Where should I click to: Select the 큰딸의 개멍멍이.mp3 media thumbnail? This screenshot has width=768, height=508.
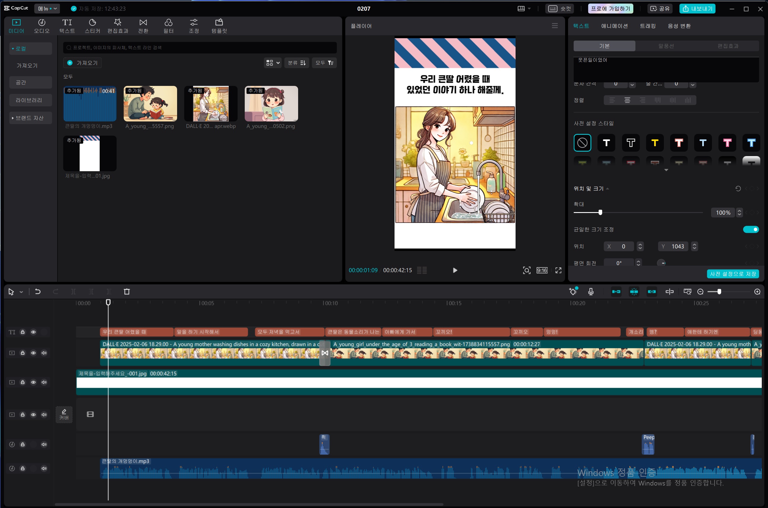tap(90, 104)
